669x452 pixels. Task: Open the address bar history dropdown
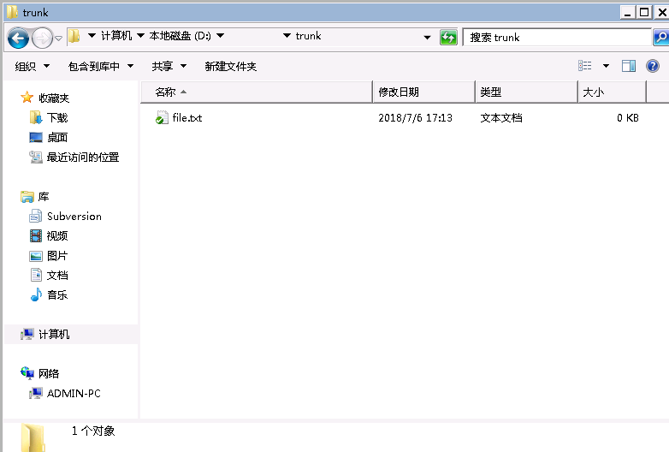tap(427, 38)
